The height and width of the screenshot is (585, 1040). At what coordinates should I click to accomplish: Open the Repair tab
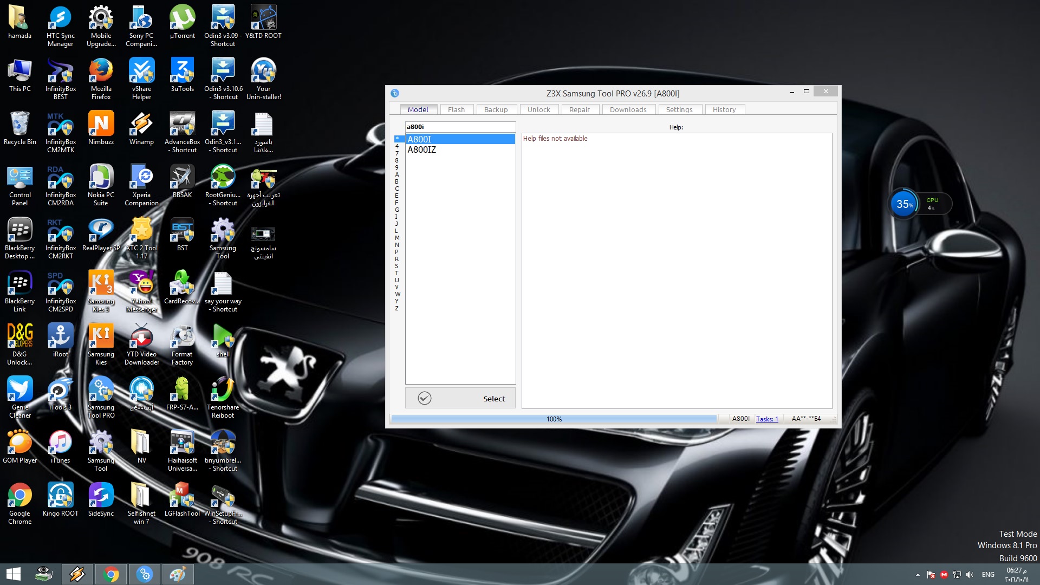pyautogui.click(x=579, y=109)
